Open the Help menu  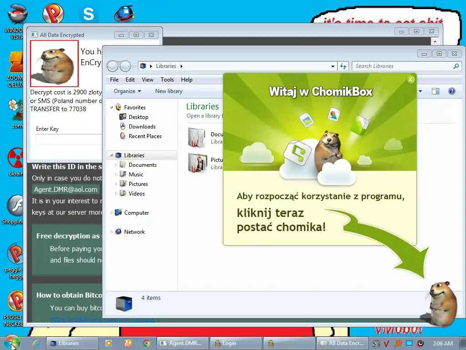pyautogui.click(x=187, y=79)
